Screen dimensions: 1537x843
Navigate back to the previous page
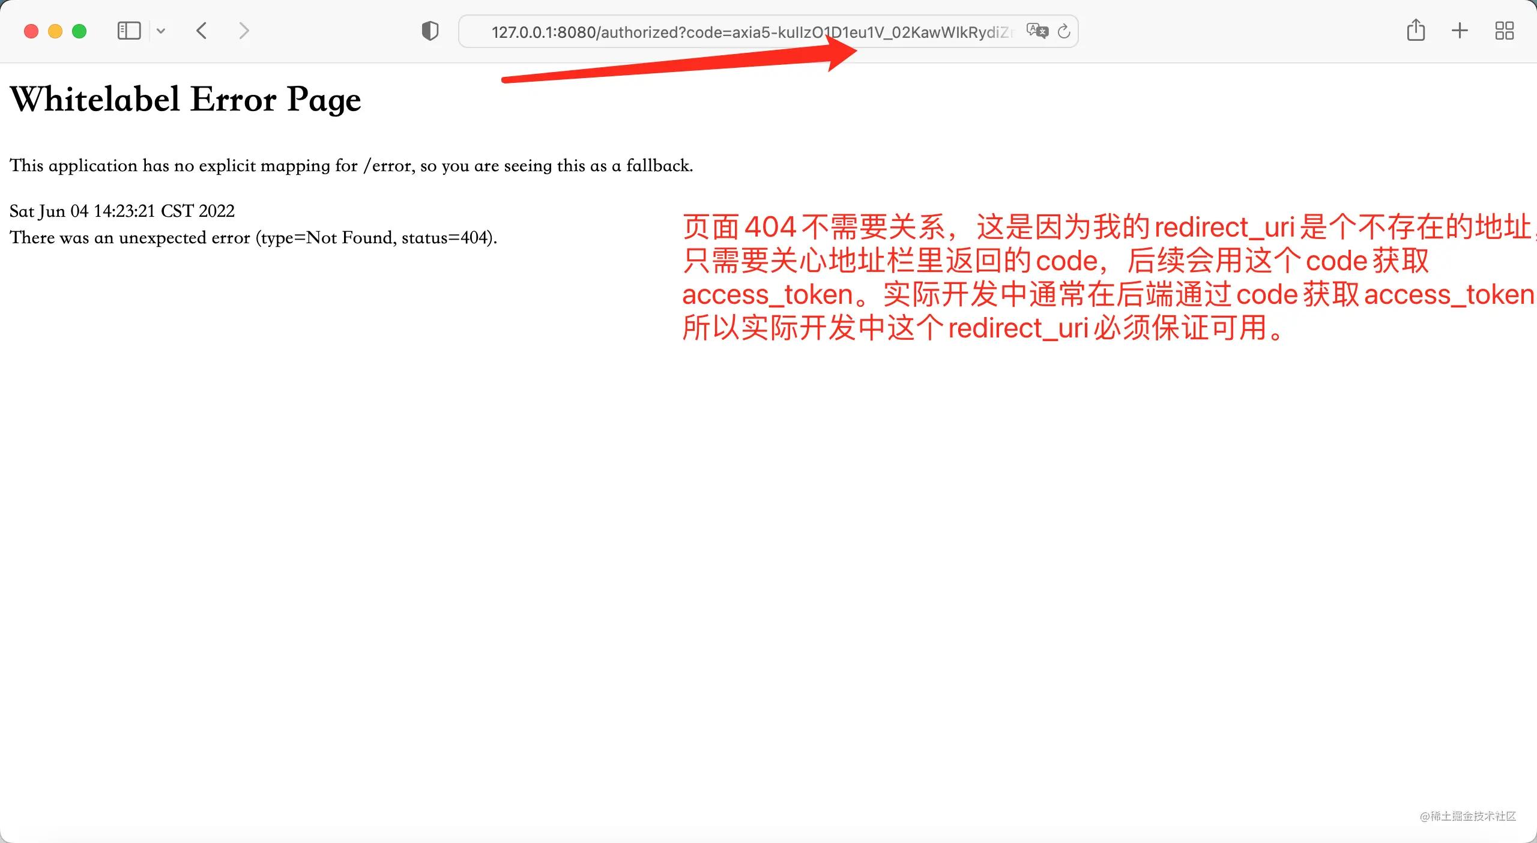[202, 31]
